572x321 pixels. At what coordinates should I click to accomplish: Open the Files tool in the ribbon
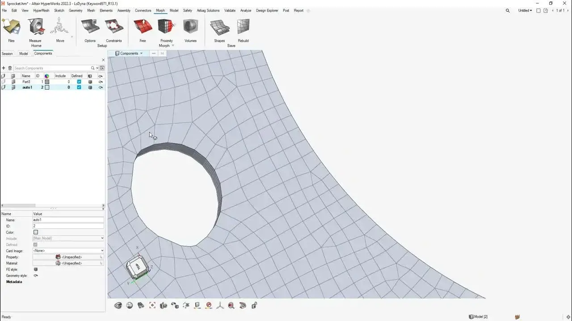coord(11,29)
